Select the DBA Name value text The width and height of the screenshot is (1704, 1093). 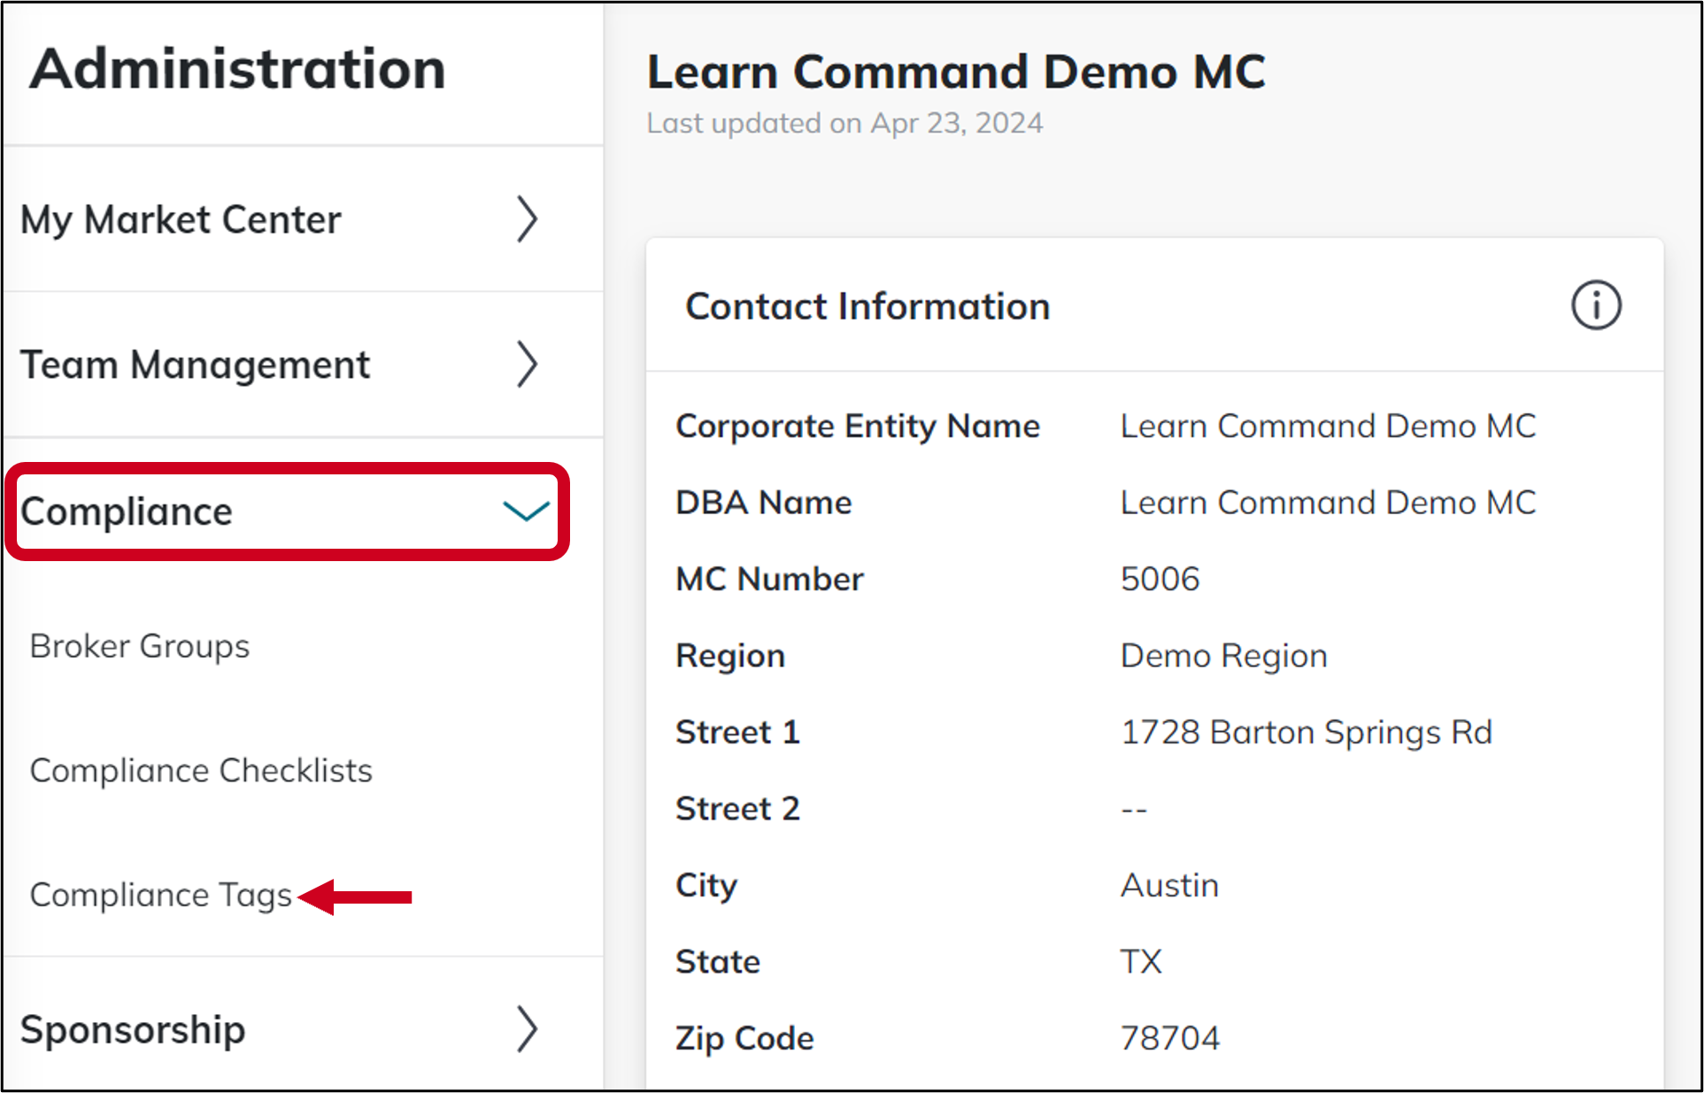click(1328, 503)
